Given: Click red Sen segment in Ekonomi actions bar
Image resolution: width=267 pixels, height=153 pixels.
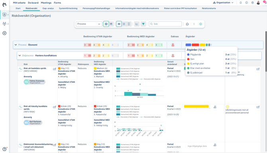Looking at the screenshot, I should point(195,45).
